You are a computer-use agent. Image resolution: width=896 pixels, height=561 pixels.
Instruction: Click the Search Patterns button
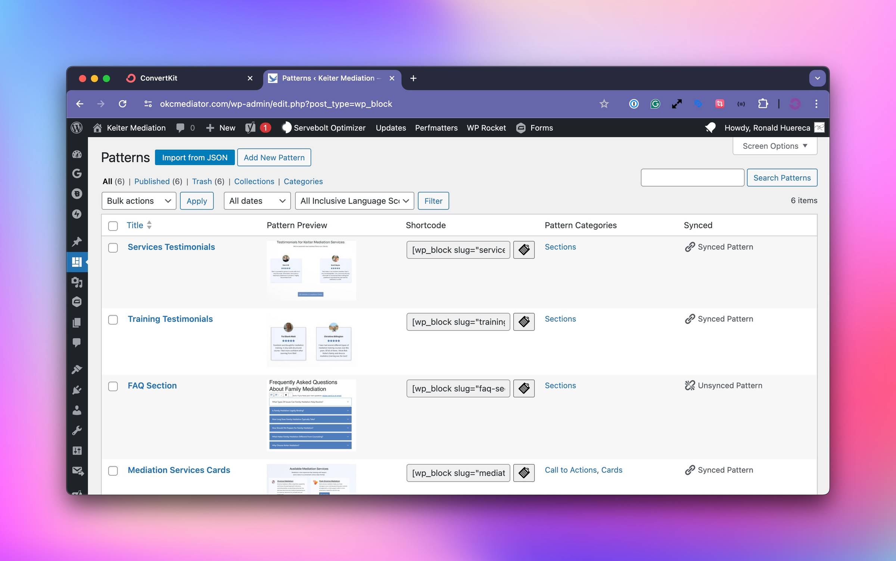pos(782,177)
